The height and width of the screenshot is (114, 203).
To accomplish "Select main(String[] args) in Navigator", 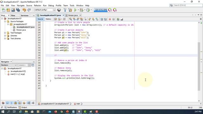I will [17, 74].
